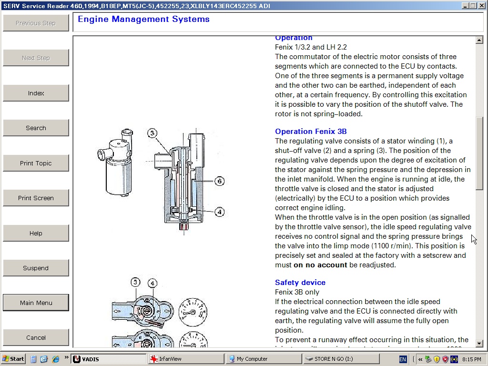Click scrollbar down arrow in document pane
The image size is (488, 366).
(479, 343)
